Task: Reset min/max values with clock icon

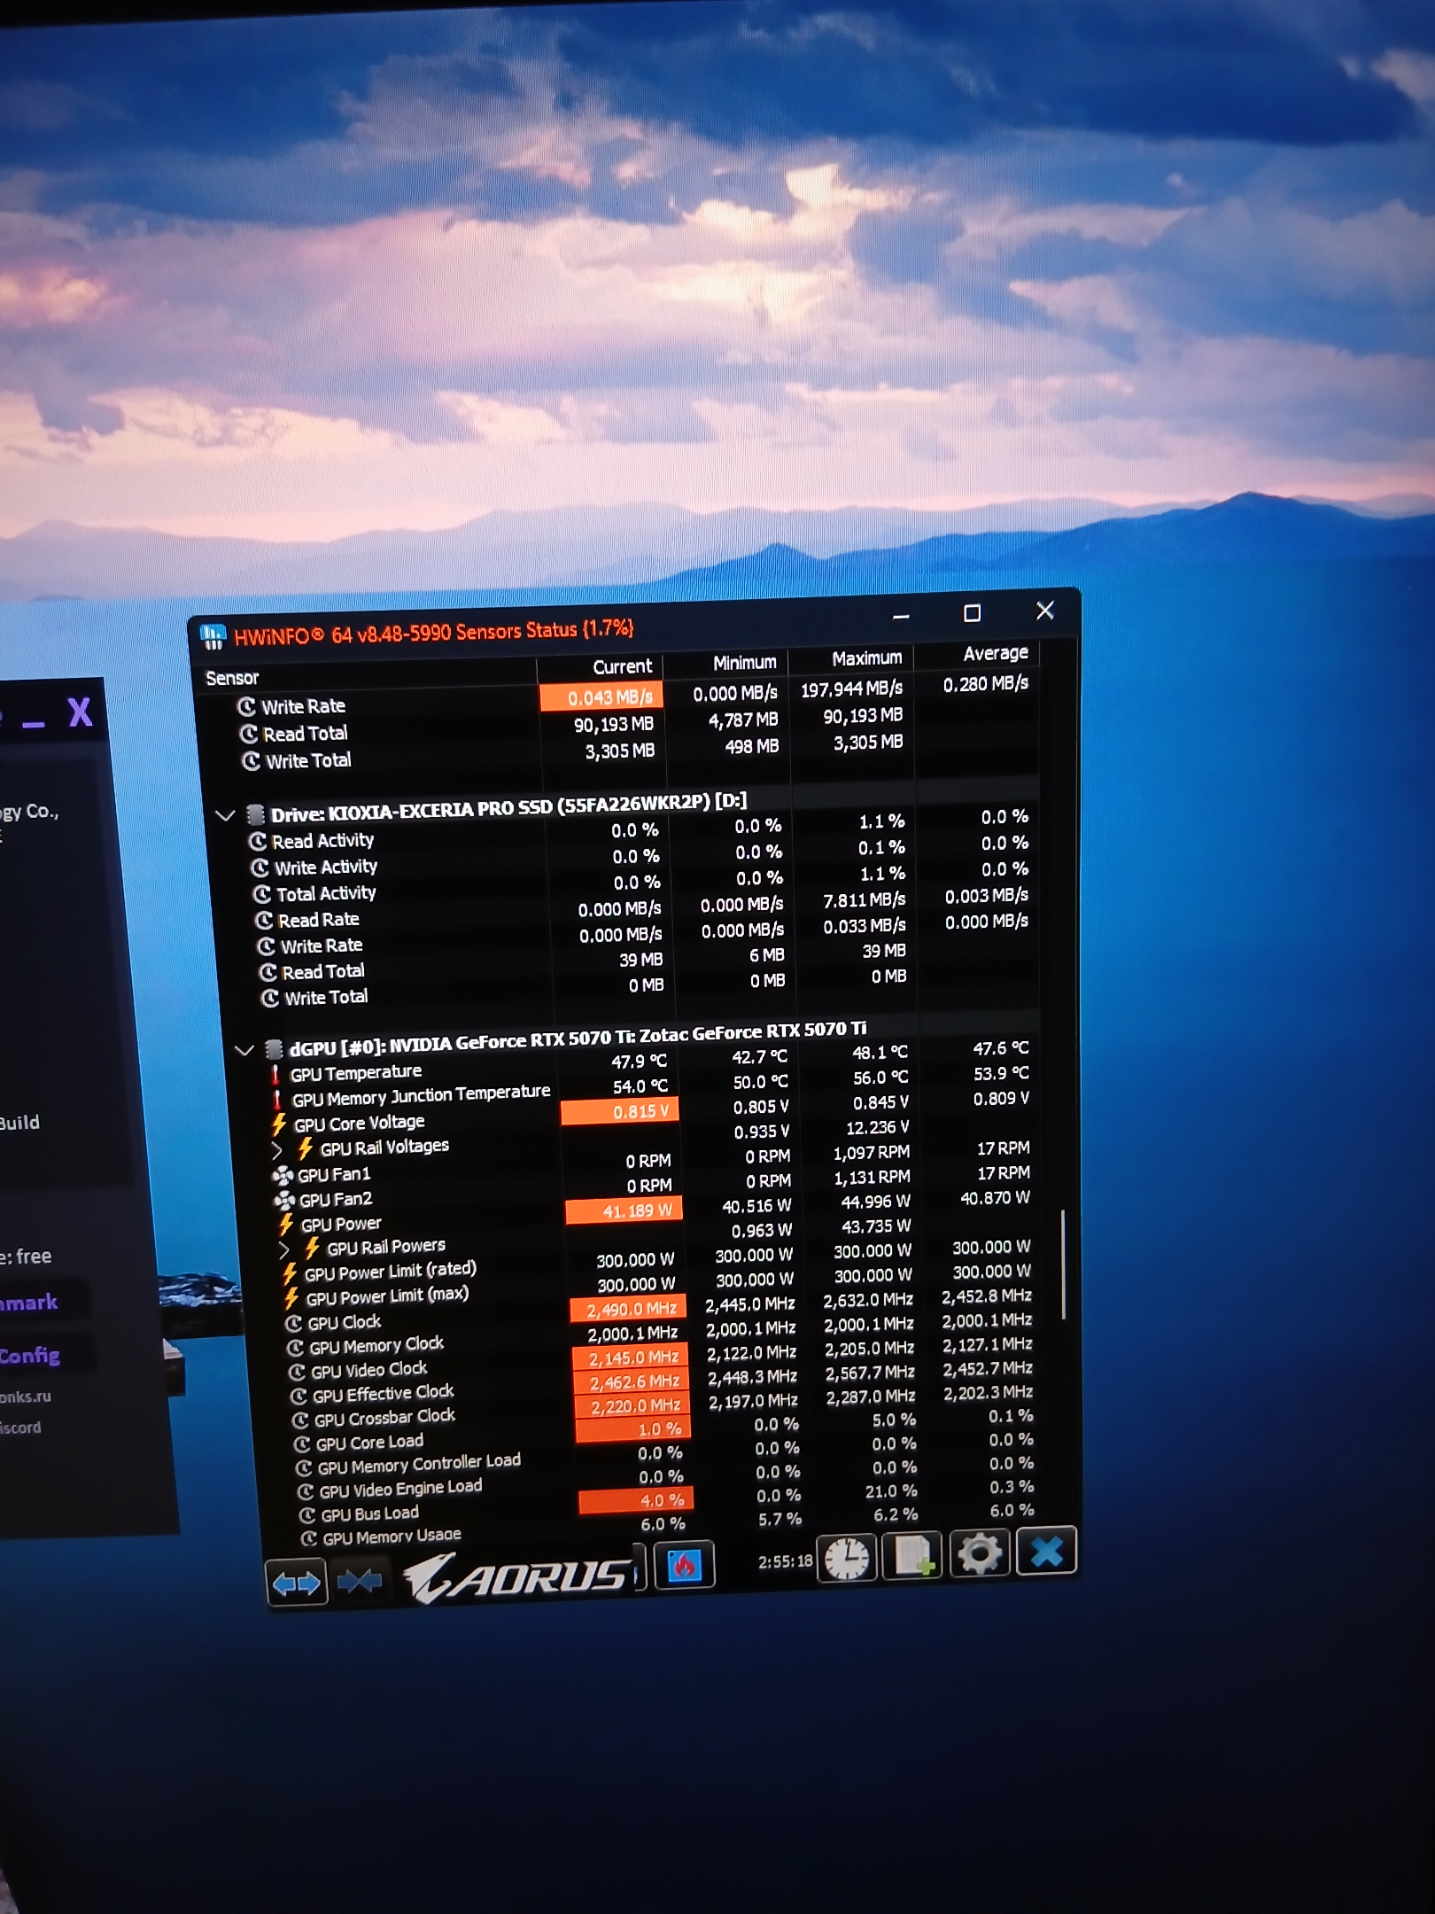Action: click(846, 1560)
